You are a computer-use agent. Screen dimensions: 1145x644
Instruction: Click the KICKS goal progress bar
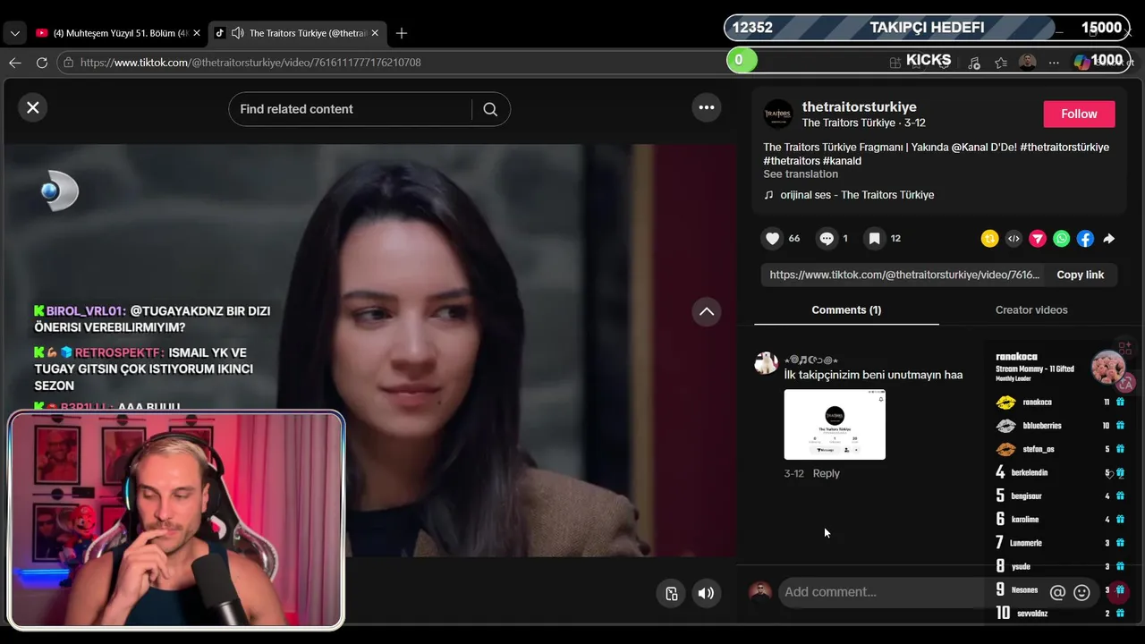928,60
